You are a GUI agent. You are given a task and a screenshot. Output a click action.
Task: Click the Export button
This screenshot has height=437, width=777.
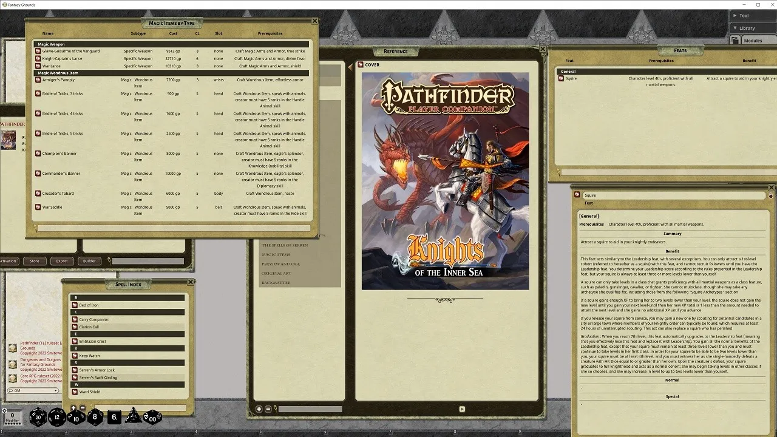(x=62, y=261)
